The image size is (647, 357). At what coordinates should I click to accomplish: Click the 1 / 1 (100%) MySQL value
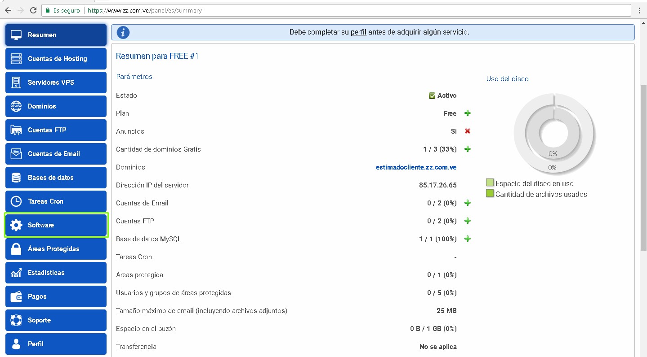438,239
